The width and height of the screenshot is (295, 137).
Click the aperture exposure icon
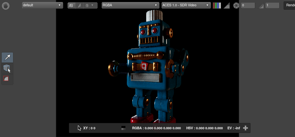(x=236, y=6)
